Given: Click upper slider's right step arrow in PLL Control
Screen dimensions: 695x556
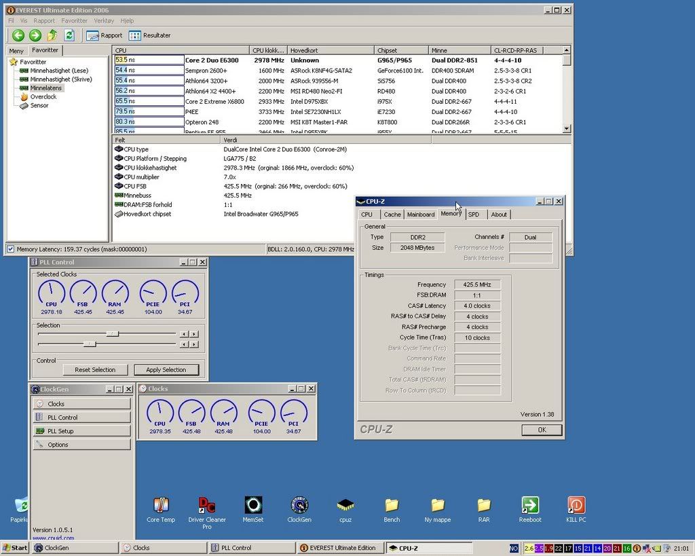Looking at the screenshot, I should (x=194, y=334).
